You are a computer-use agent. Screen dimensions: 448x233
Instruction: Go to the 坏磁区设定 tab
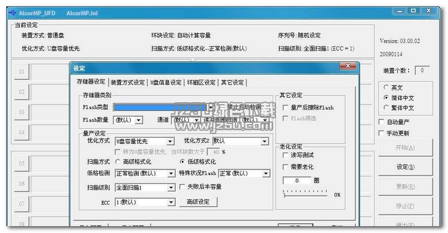pos(201,82)
